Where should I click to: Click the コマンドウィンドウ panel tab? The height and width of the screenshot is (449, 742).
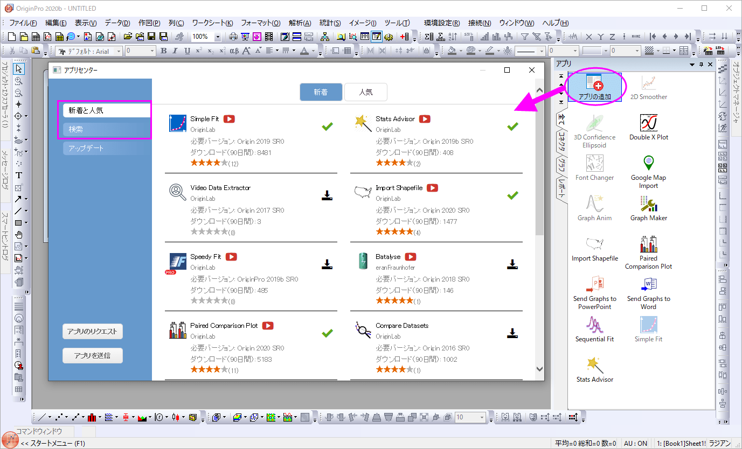pyautogui.click(x=39, y=431)
